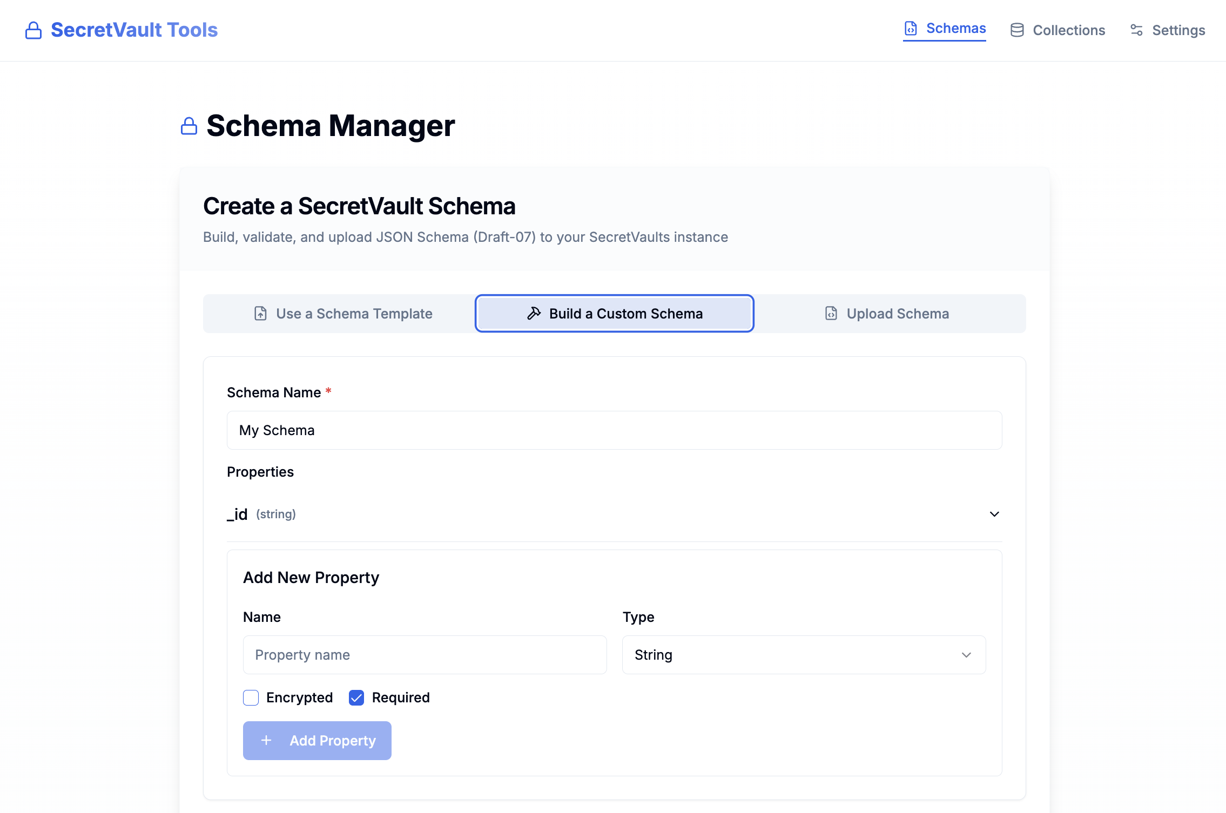This screenshot has height=813, width=1226.
Task: Click the document icon next to Schemas
Action: (911, 29)
